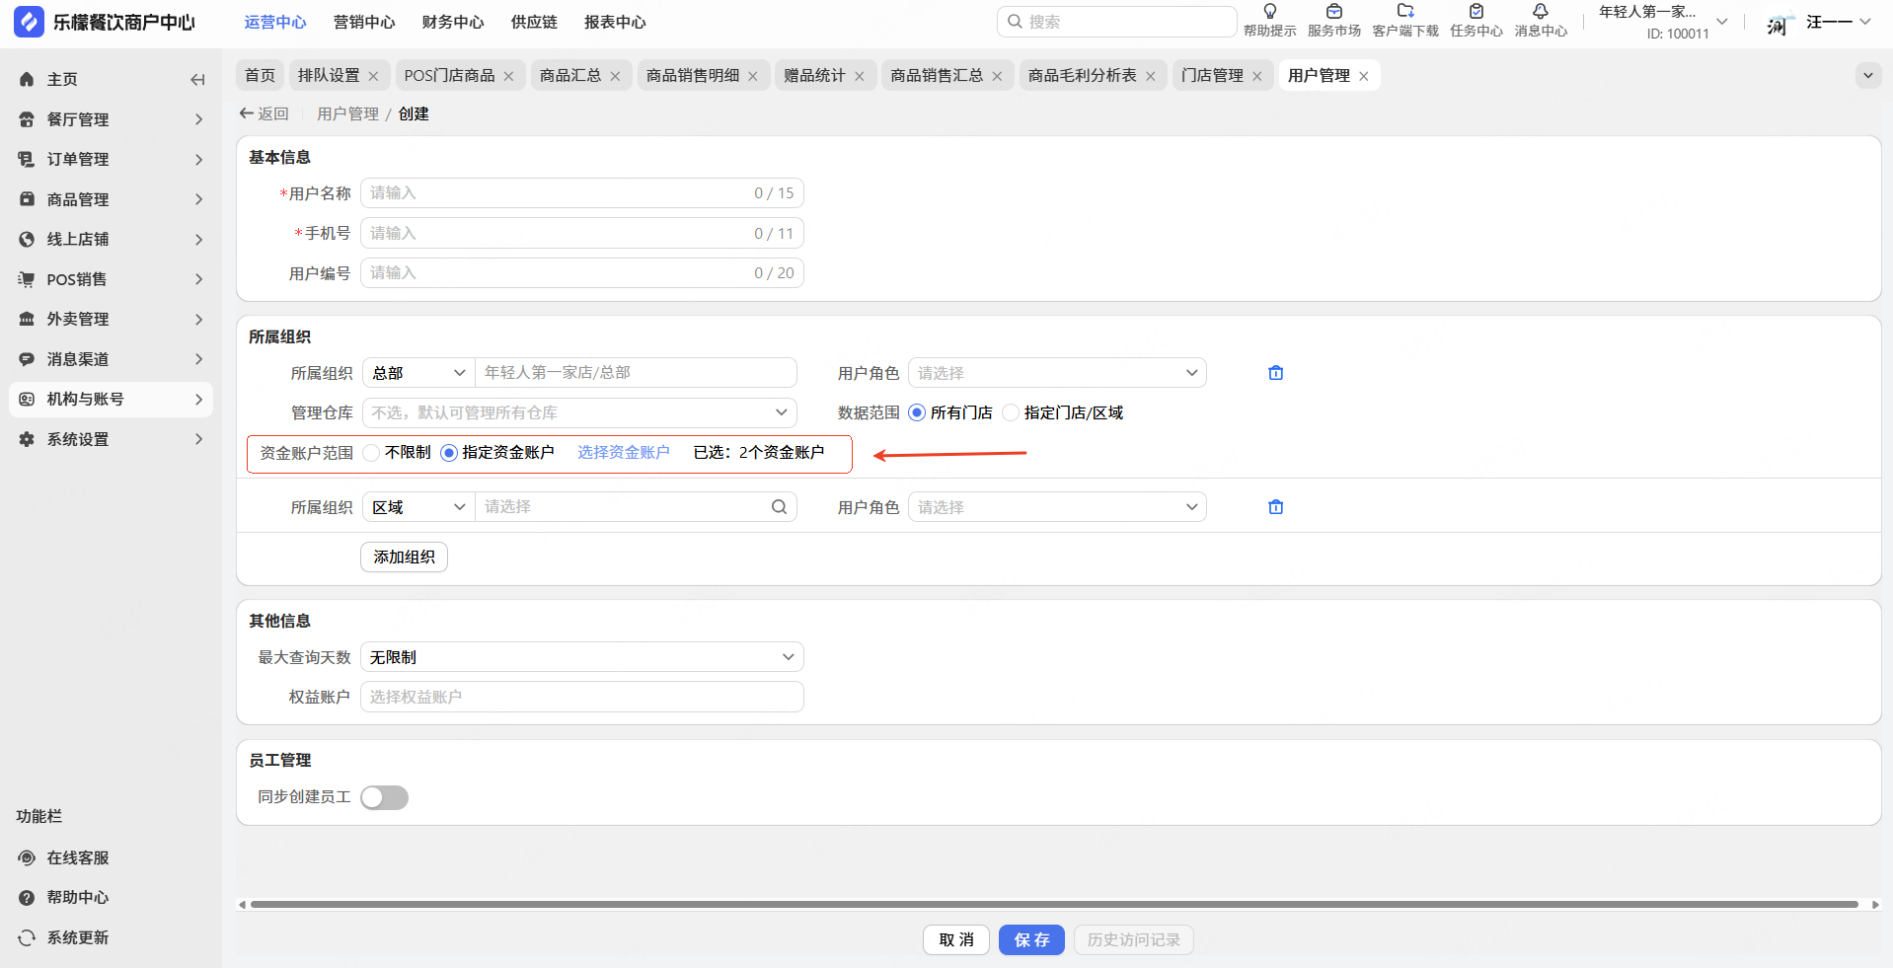Click search icon in 区域 organization field
The image size is (1893, 968).
point(779,507)
